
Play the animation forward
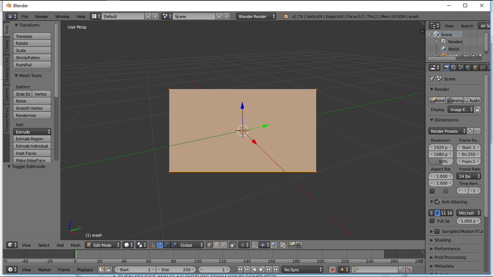[261, 269]
